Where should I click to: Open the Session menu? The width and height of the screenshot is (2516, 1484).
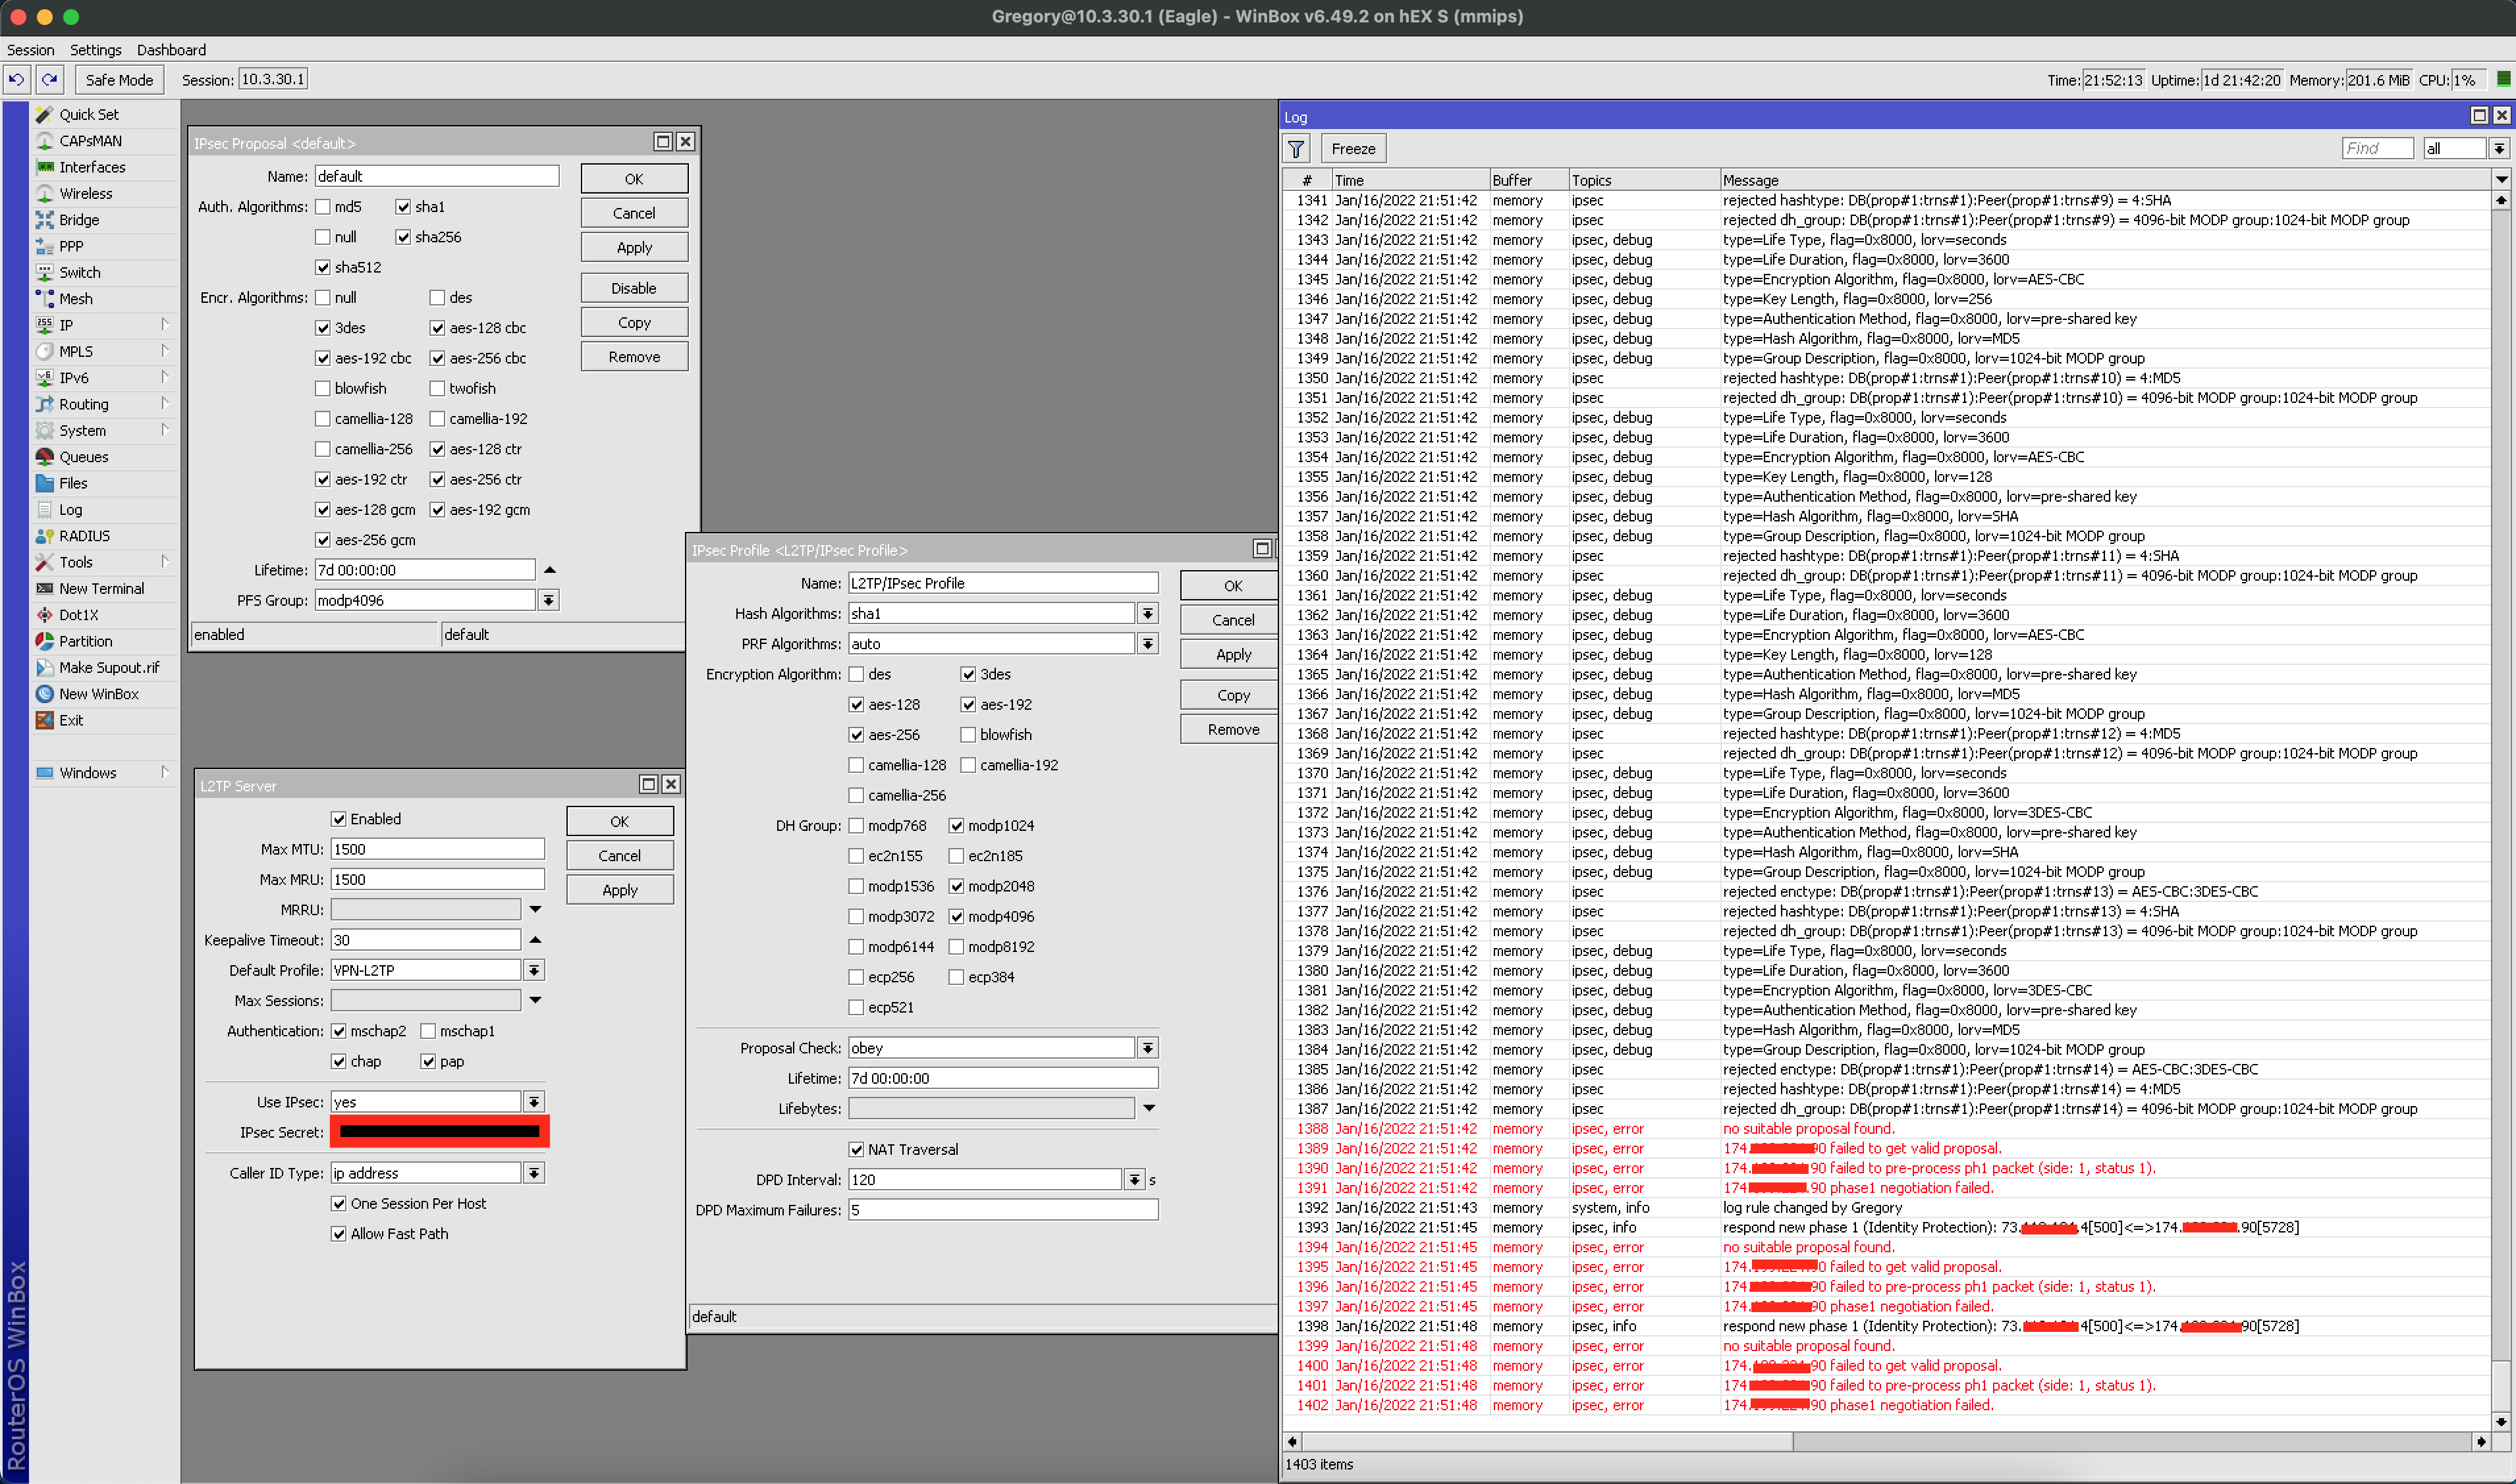click(x=30, y=50)
